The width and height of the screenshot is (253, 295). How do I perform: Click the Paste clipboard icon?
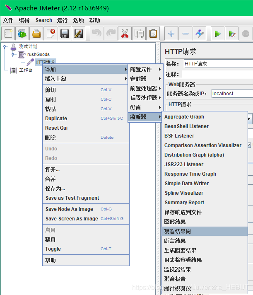153,34
